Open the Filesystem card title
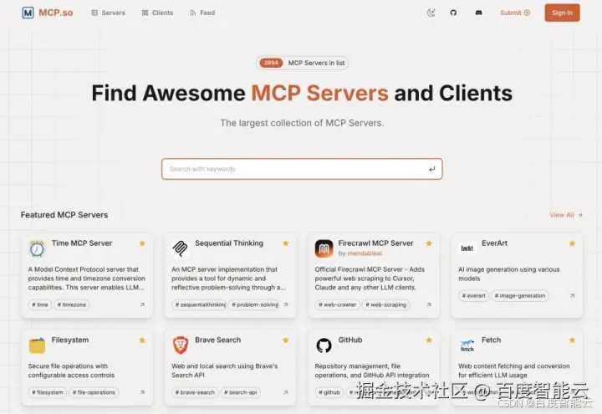 (70, 340)
